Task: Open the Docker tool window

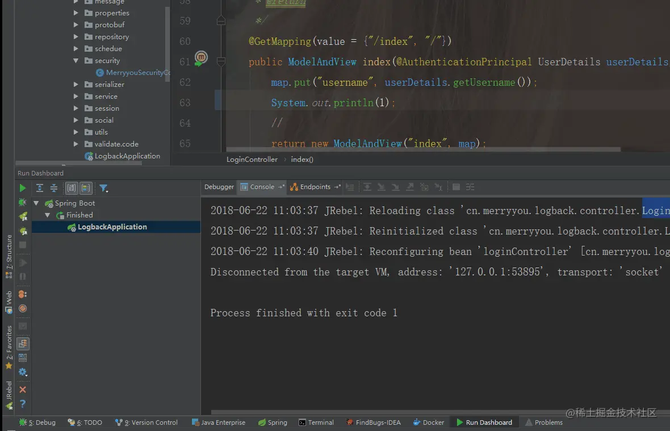Action: point(429,422)
